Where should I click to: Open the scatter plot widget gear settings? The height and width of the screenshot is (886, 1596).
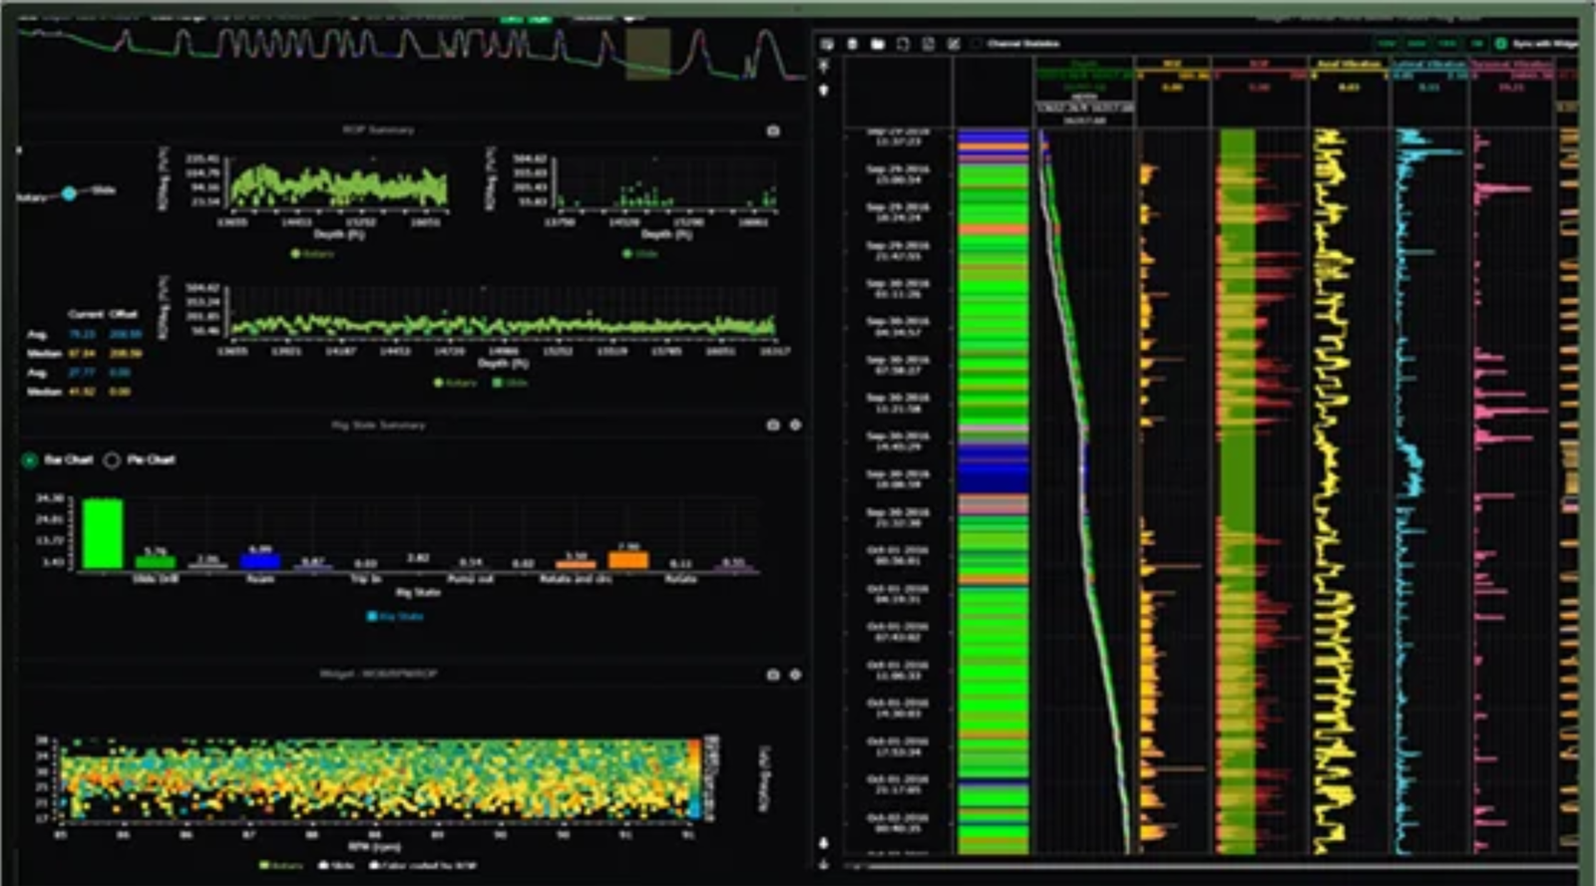(x=795, y=675)
